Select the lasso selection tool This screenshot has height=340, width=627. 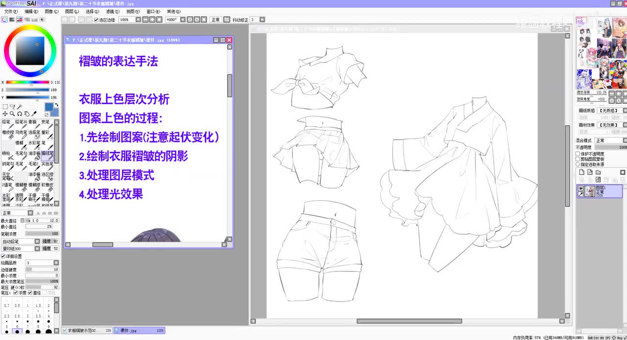[12, 106]
